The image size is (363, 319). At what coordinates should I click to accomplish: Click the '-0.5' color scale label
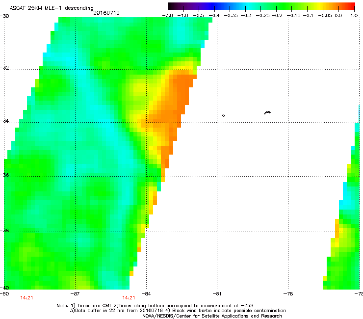[198, 16]
